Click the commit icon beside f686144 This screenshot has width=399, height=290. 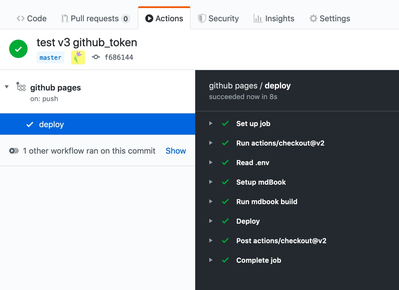coord(96,57)
